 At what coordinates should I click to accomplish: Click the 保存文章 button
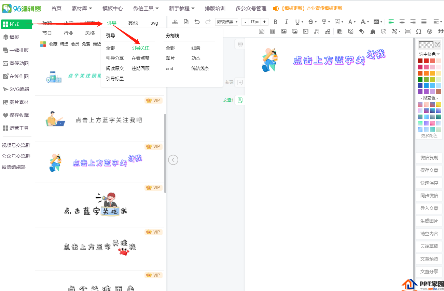(429, 170)
